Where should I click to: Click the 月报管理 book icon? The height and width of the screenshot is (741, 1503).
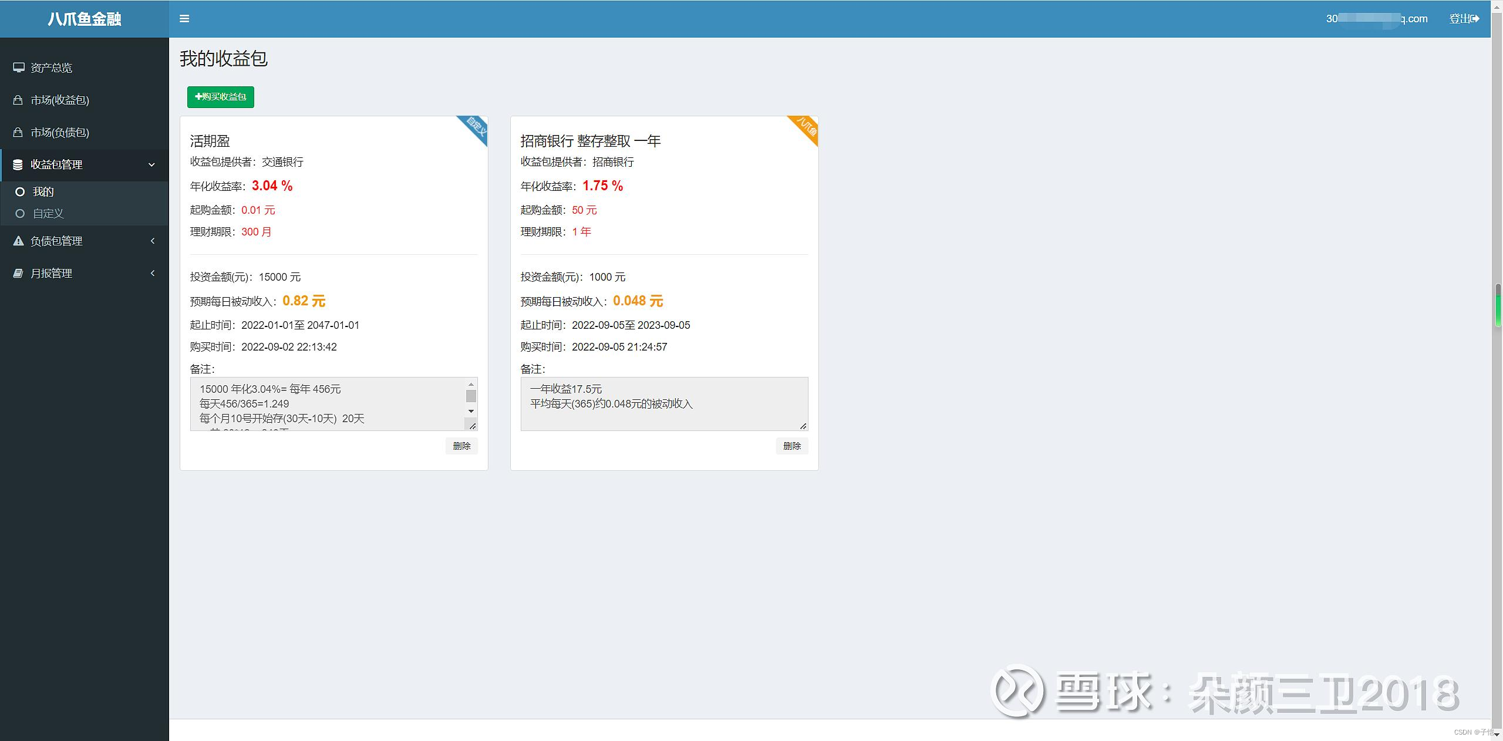pos(18,273)
